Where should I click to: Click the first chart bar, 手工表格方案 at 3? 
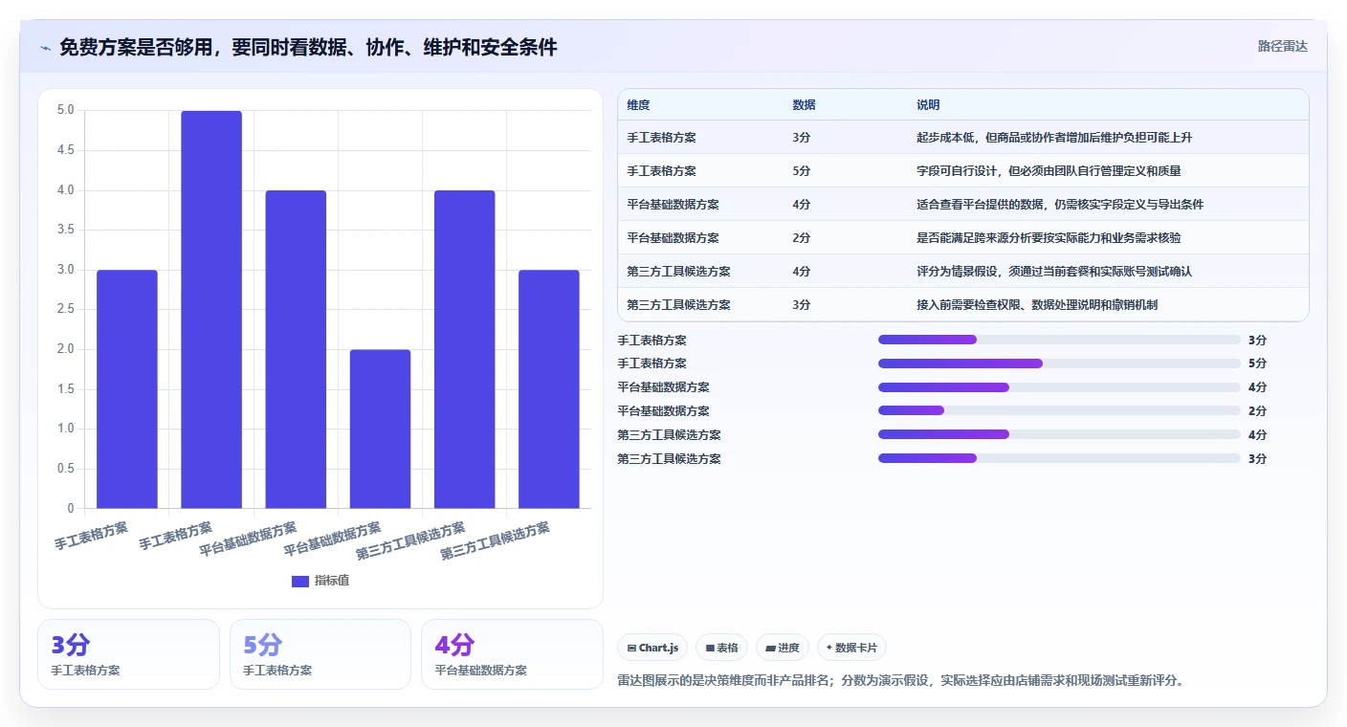(127, 389)
